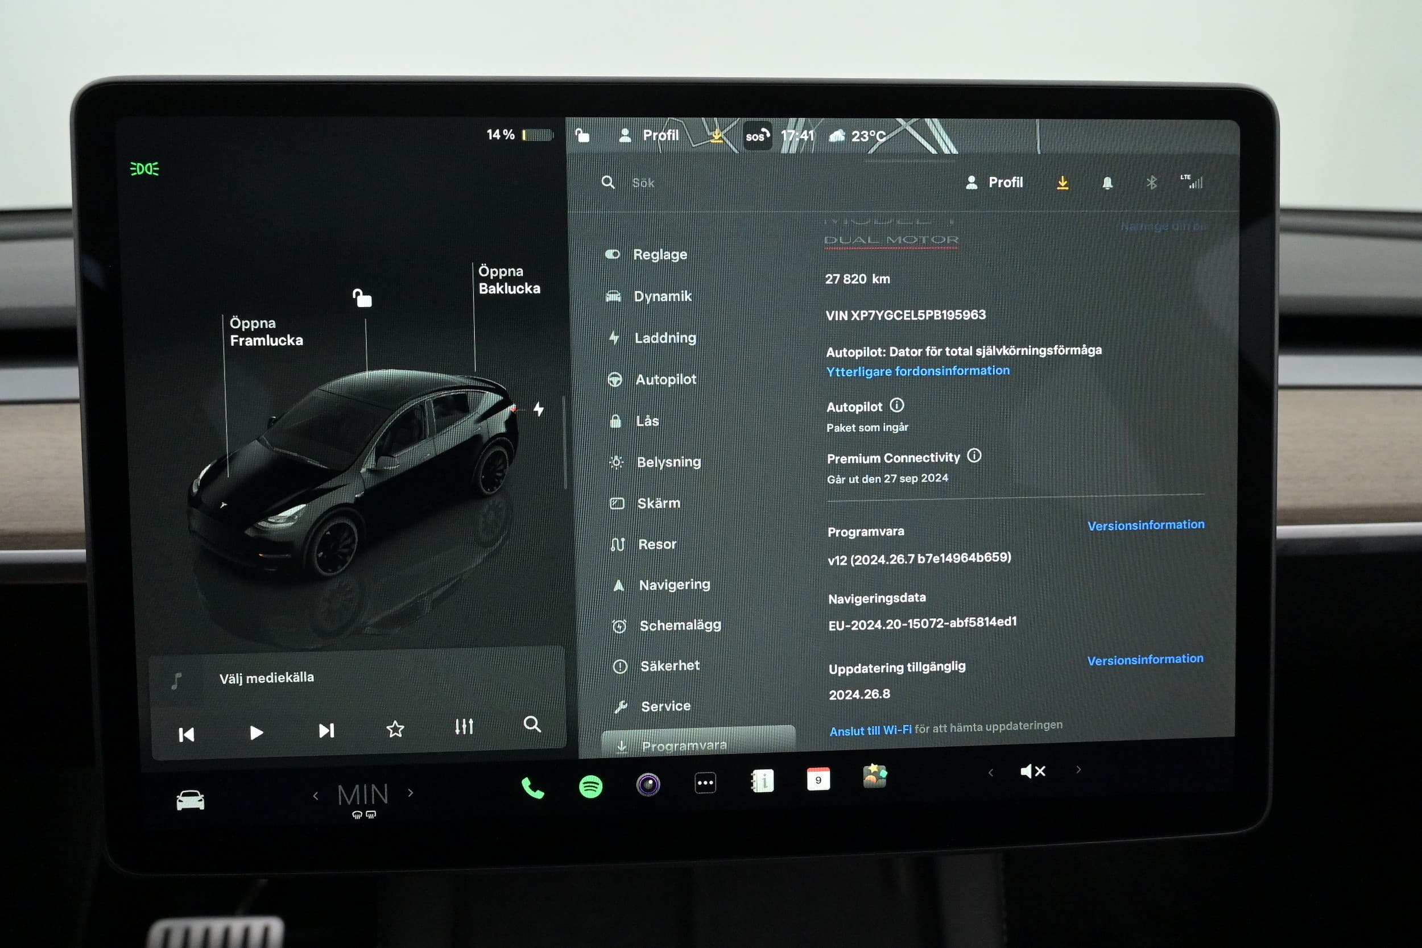Screen dimensions: 1422x948
Task: Tap Öppna Framlucka to open frunk
Action: (266, 332)
